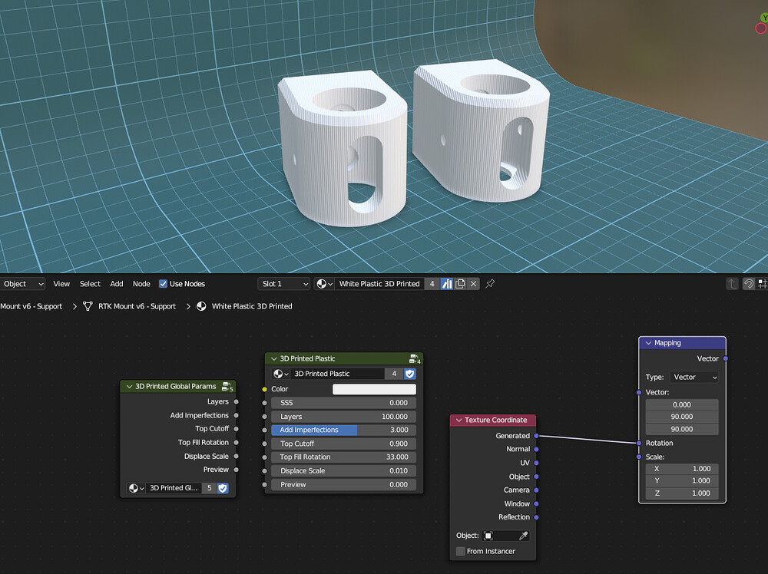Viewport: 768px width, 574px height.
Task: Open the material browse icon in the header
Action: tap(323, 283)
